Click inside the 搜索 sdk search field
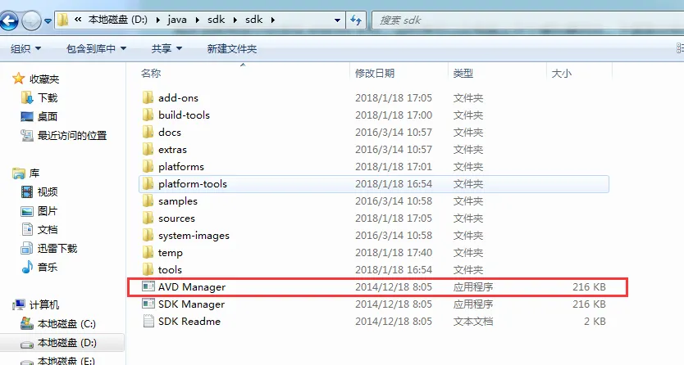The width and height of the screenshot is (684, 365). tap(527, 20)
